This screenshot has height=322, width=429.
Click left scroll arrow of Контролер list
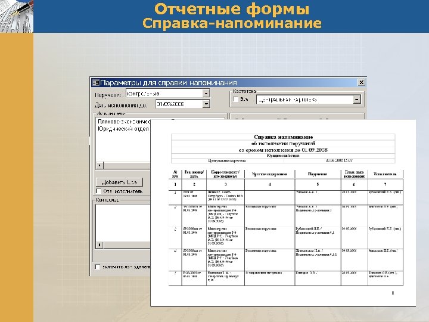coord(100,245)
